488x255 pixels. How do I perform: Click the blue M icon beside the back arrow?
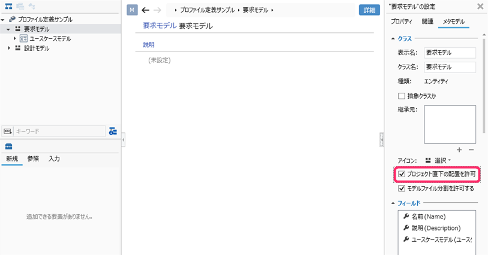(132, 10)
